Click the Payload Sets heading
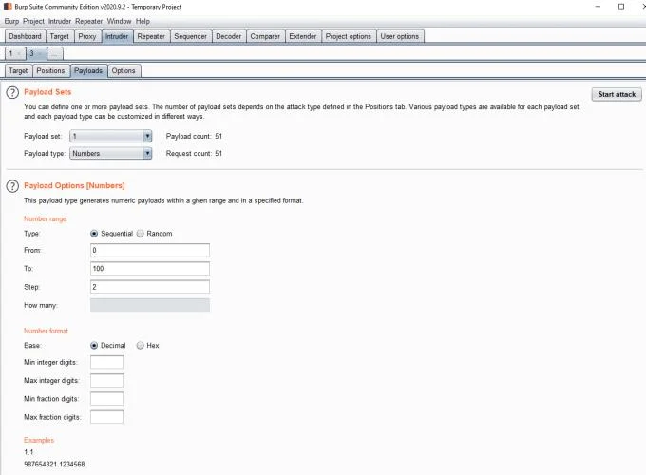Screen dimensions: 646x475 [x=47, y=92]
